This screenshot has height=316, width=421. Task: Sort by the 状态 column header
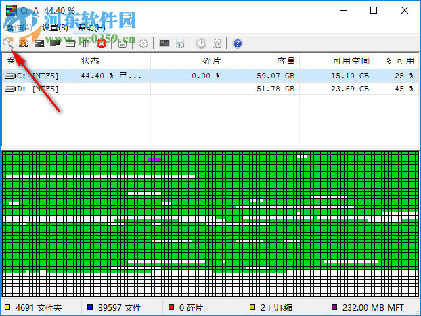pos(113,61)
